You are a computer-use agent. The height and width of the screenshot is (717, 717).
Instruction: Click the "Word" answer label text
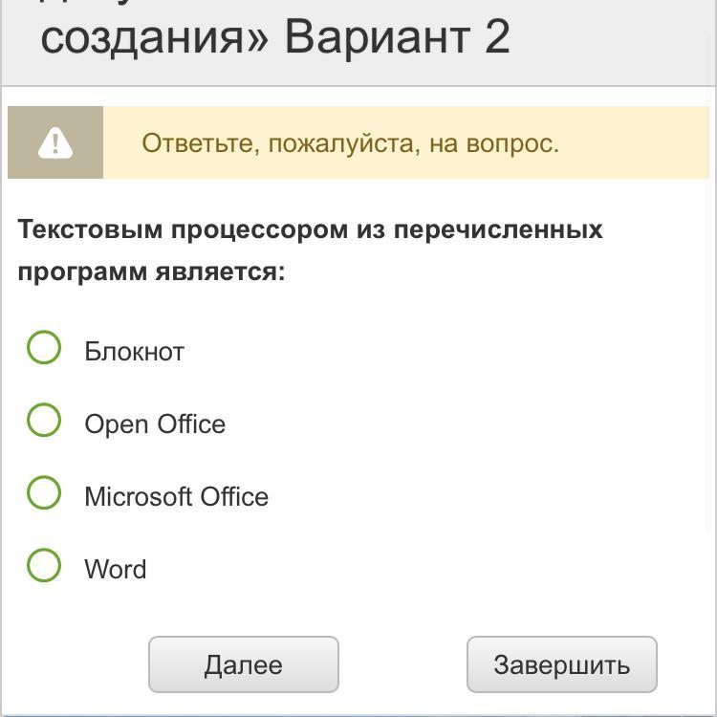(116, 570)
